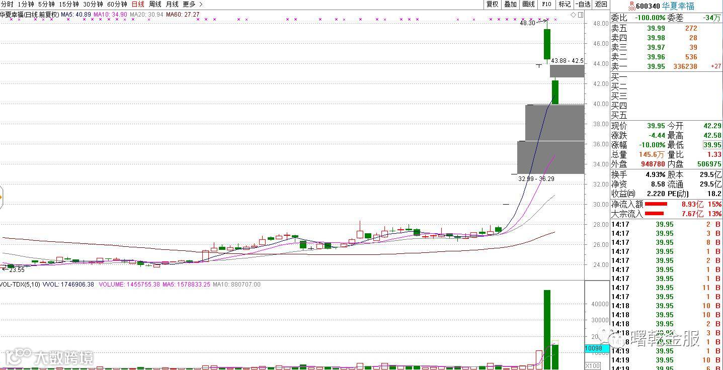The image size is (723, 370).
Task: Click the 卖五 price 39.99
Action: [x=656, y=28]
